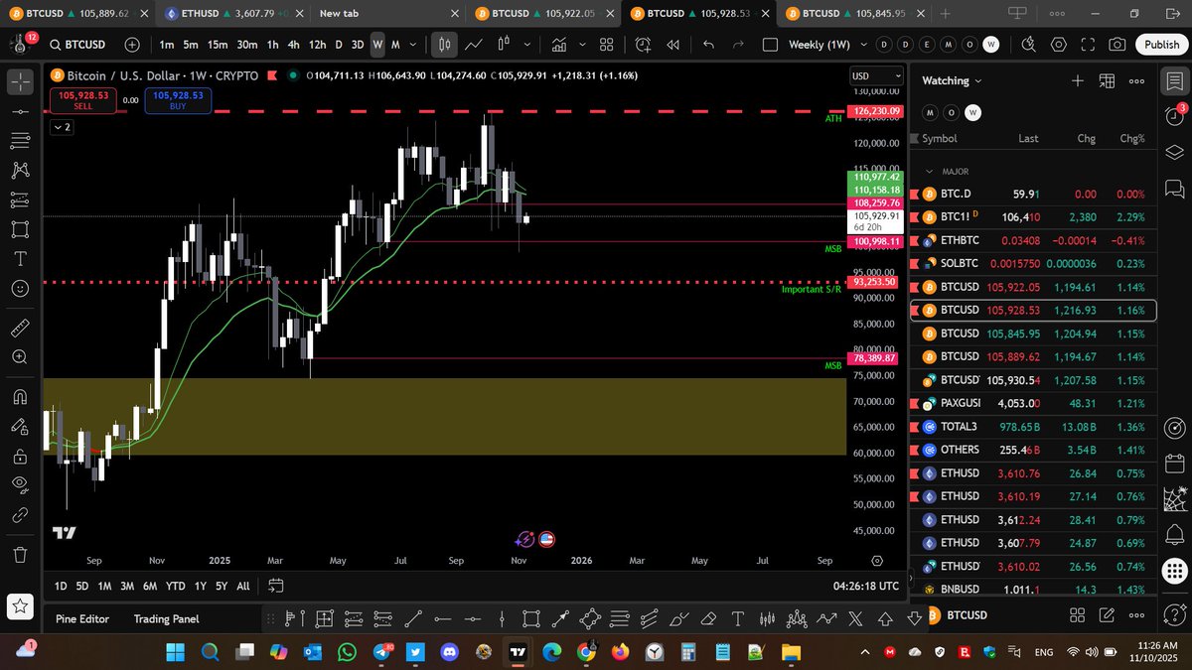Toggle lock all drawings
This screenshot has width=1192, height=670.
[x=20, y=456]
